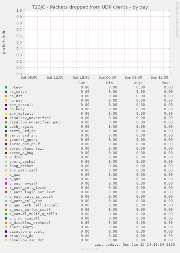Click the red swatch beside disallow_unverified
Screen dimensions: 180x253
coord(6,118)
